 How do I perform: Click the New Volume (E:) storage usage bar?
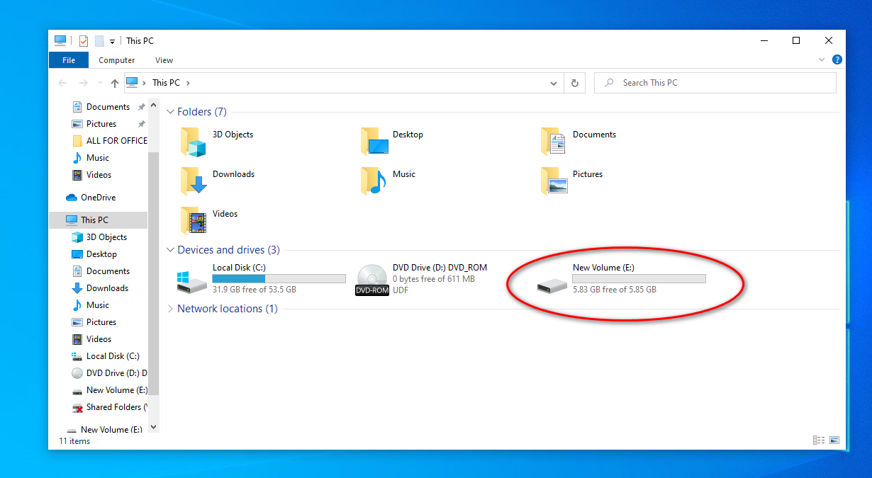(x=639, y=279)
